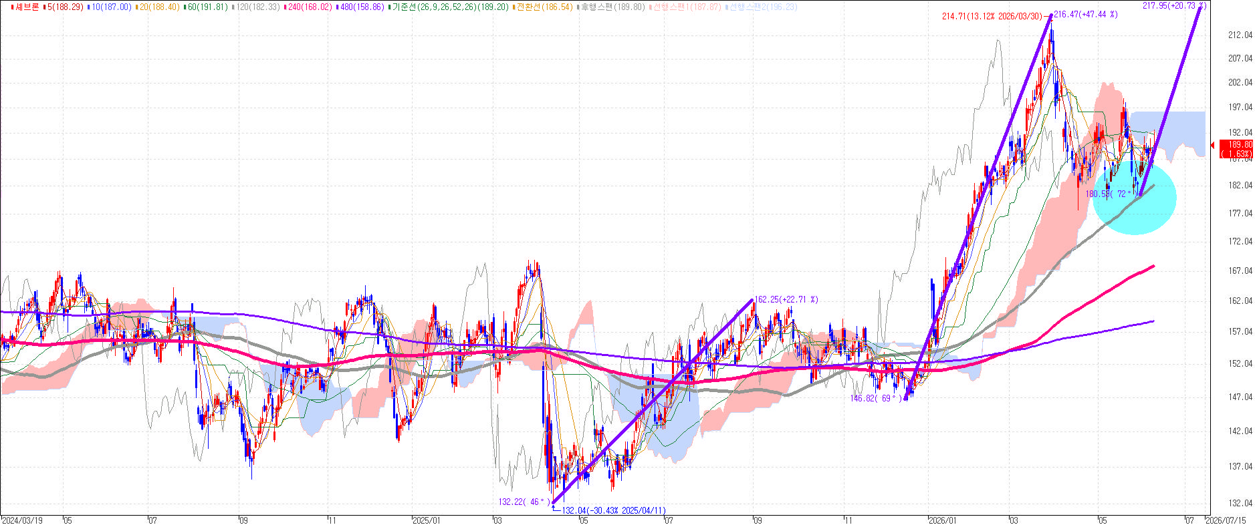The image size is (1255, 527).
Task: Click the 180.56( 72° ) trendline label
Action: (x=1111, y=194)
